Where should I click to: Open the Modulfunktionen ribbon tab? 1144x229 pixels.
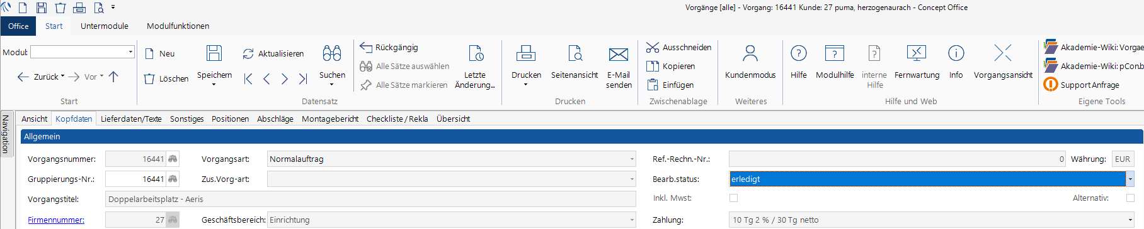(x=178, y=26)
